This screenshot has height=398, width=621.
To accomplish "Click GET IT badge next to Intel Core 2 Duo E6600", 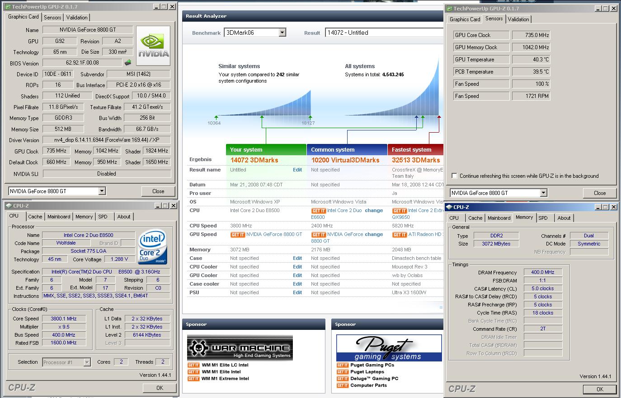I will coord(318,211).
